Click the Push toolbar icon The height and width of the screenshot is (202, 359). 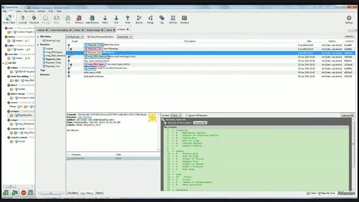pos(127,19)
